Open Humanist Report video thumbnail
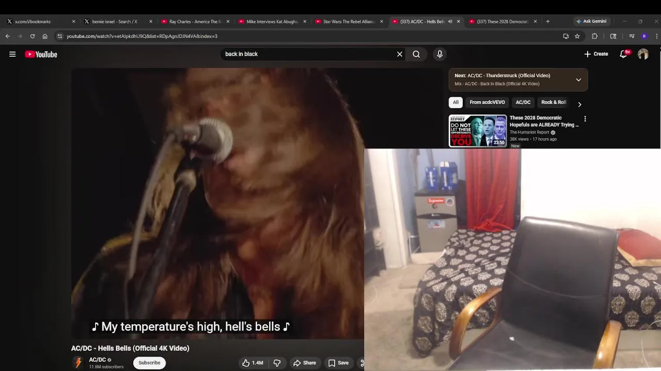This screenshot has width=661, height=371. (x=478, y=131)
